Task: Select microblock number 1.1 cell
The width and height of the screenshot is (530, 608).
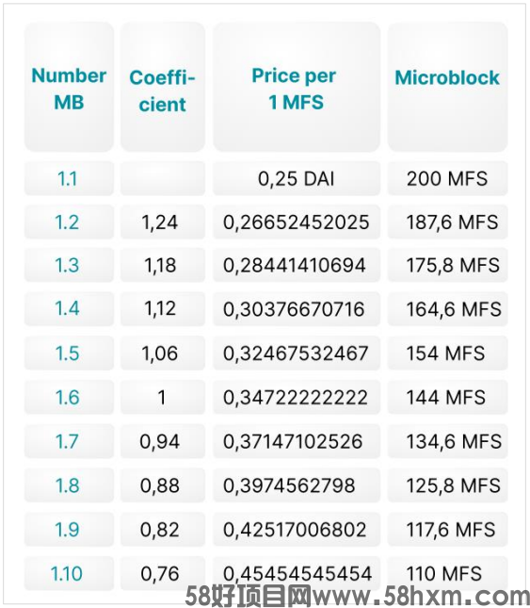Action: [69, 178]
